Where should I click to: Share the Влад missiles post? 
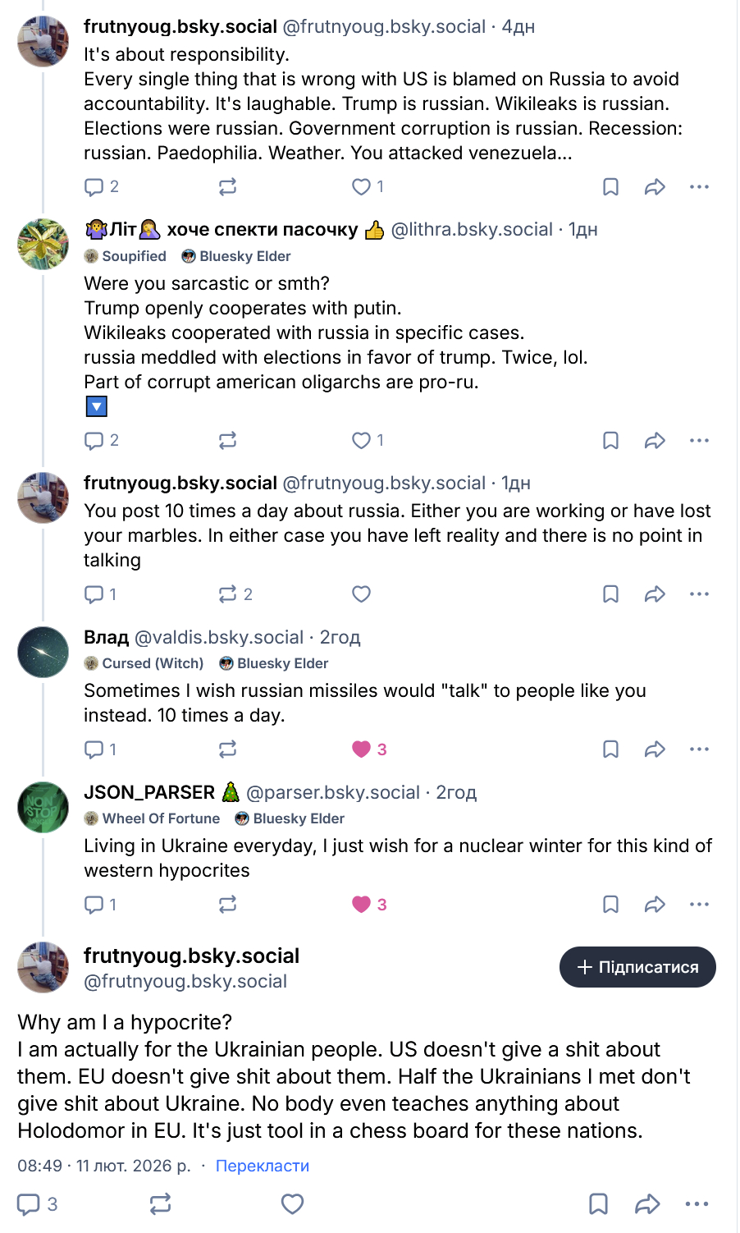tap(654, 749)
